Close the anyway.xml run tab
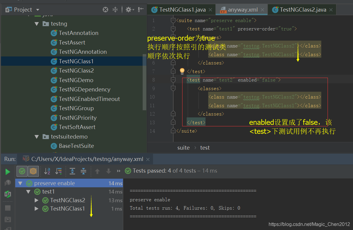The height and width of the screenshot is (230, 353). tap(148, 160)
